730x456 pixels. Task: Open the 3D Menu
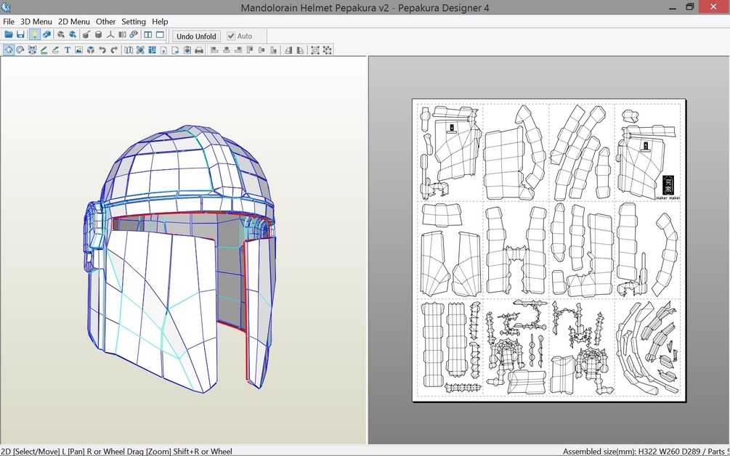click(36, 22)
